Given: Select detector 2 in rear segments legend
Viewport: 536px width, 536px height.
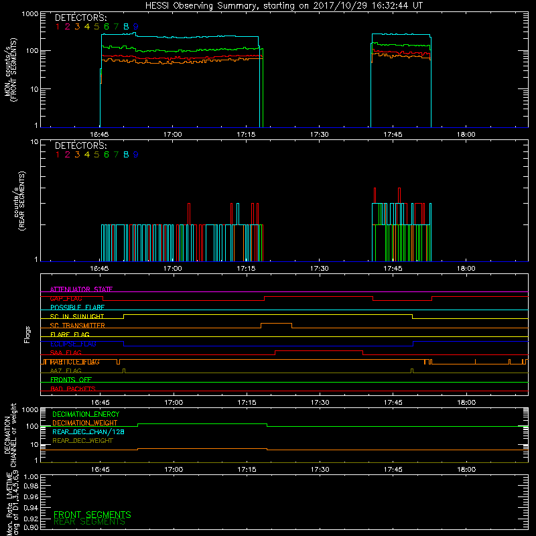Looking at the screenshot, I should 68,155.
